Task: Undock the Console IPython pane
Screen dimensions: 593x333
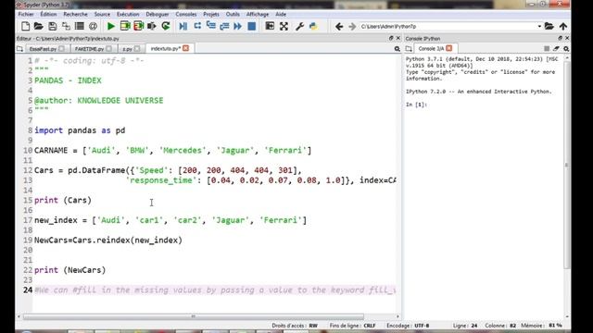Action: pos(560,38)
